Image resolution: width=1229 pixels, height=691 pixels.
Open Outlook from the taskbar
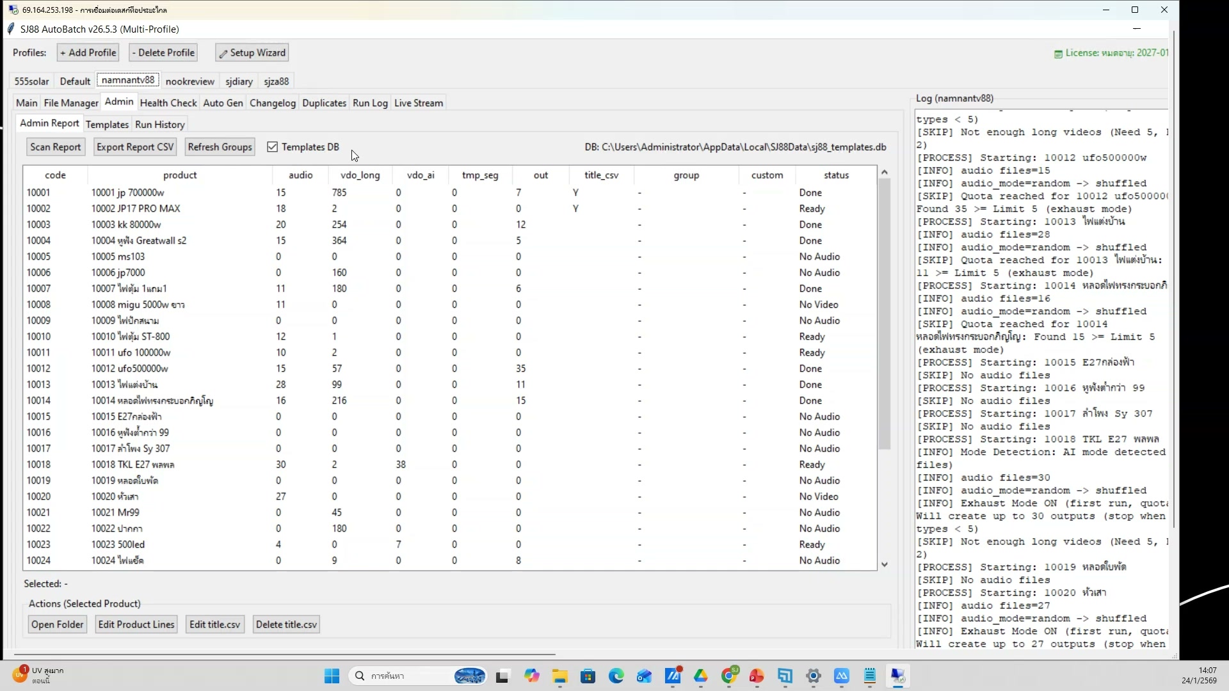pos(644,676)
